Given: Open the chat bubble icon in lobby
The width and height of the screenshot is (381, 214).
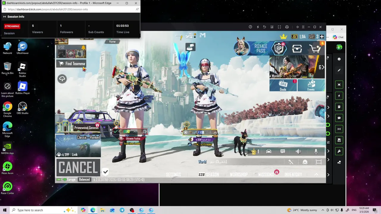Looking at the screenshot, I should coord(283,152).
